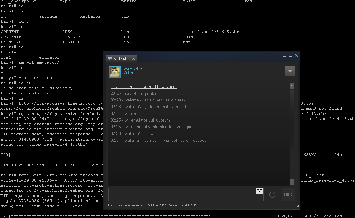The width and height of the screenshot is (355, 218).
Task: Click the speech bubble icon on walkmaN tab
Action: point(110,59)
